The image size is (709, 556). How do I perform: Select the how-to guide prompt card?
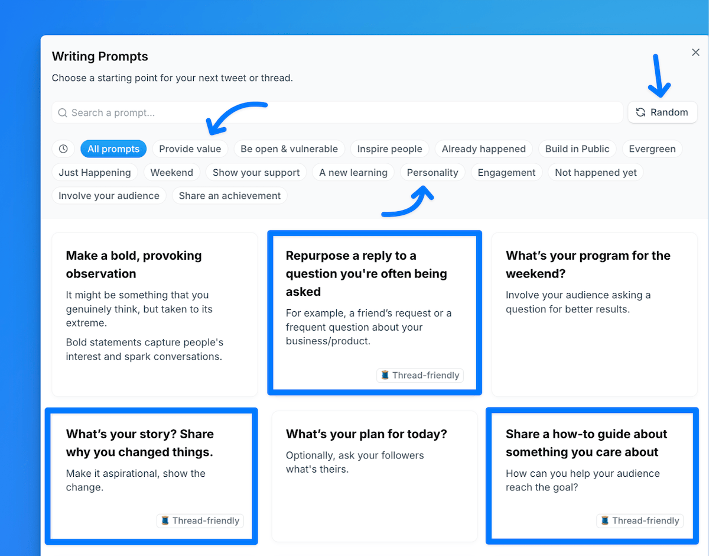point(592,476)
